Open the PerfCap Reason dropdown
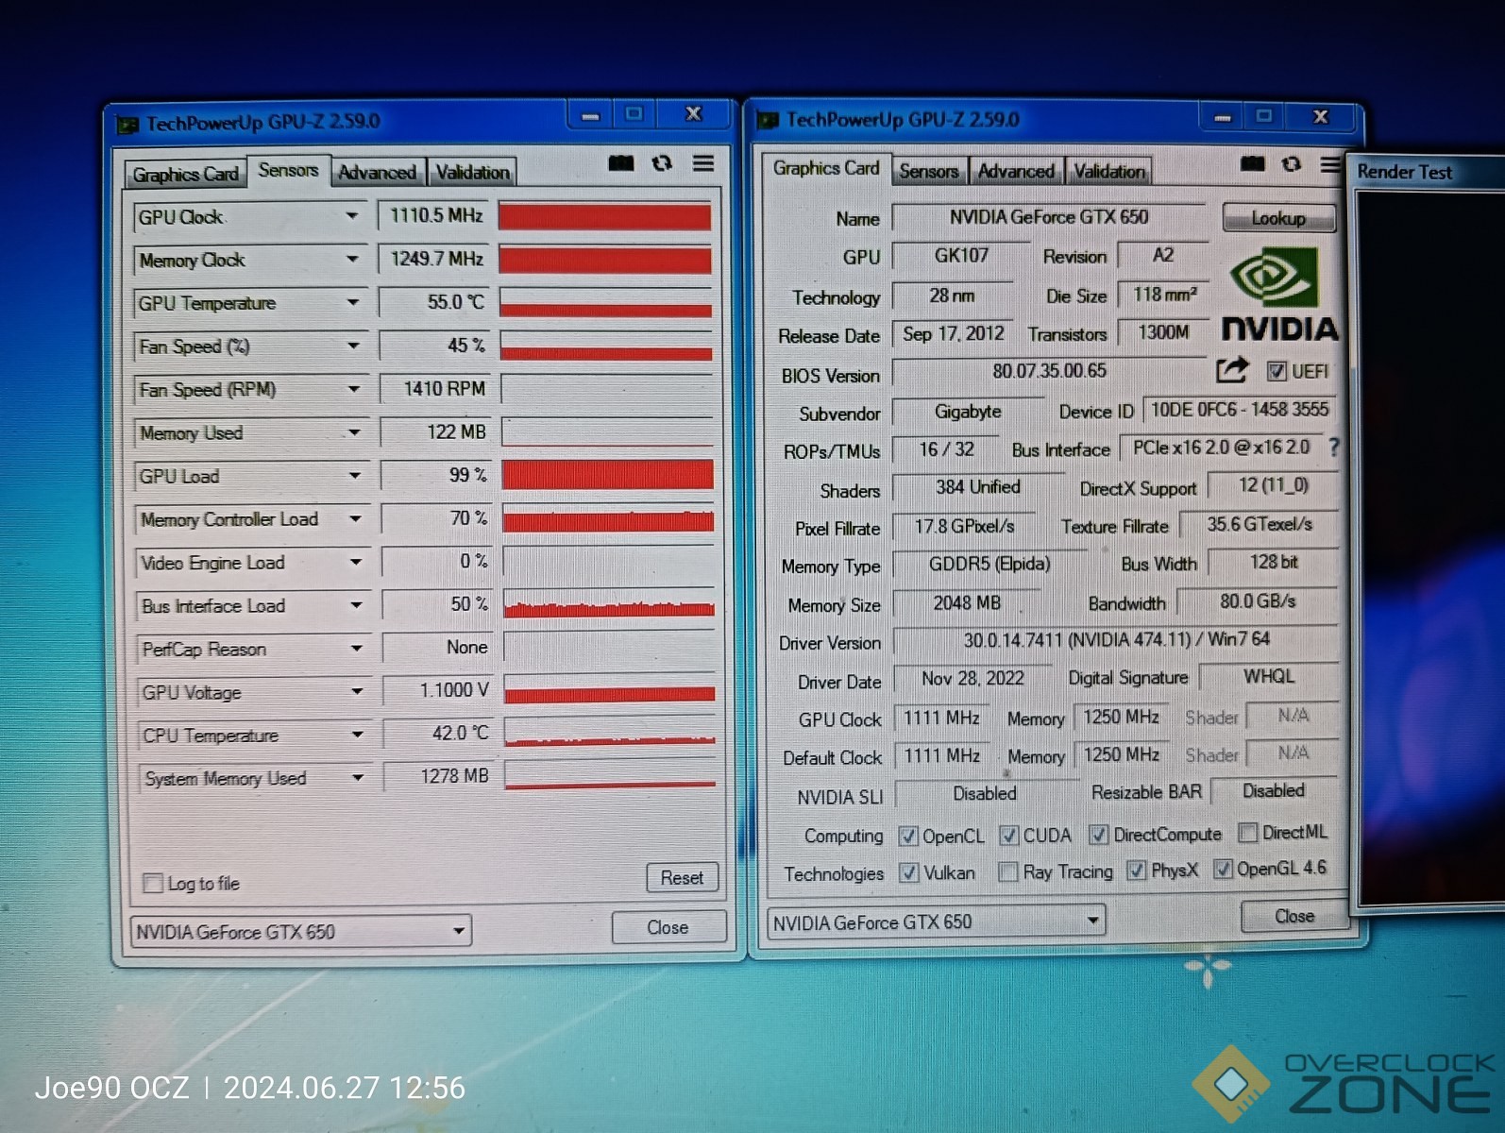Viewport: 1505px width, 1133px height. 357,649
